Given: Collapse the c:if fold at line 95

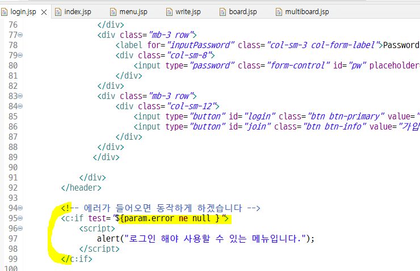Looking at the screenshot, I should pos(20,218).
